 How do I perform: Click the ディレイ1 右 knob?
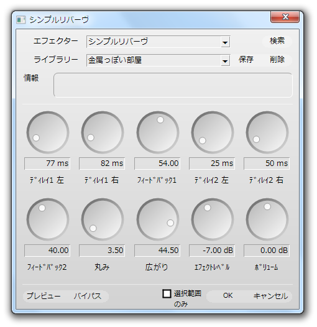pos(103,132)
